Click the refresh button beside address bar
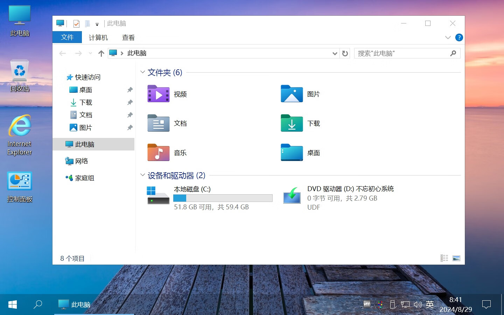This screenshot has height=315, width=504. click(345, 53)
